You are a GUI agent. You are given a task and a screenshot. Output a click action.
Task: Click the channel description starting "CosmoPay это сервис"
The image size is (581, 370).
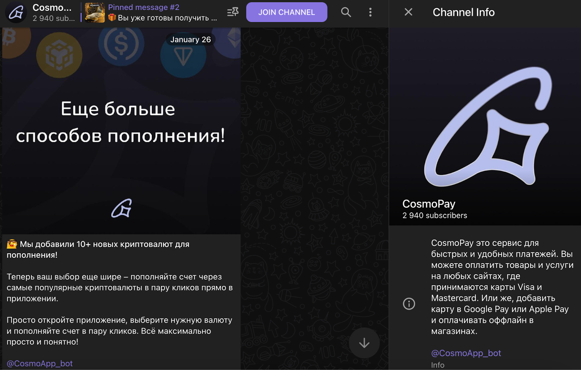(502, 287)
